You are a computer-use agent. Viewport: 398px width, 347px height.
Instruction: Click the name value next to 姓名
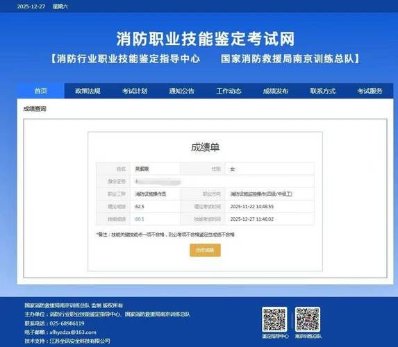[x=142, y=169]
